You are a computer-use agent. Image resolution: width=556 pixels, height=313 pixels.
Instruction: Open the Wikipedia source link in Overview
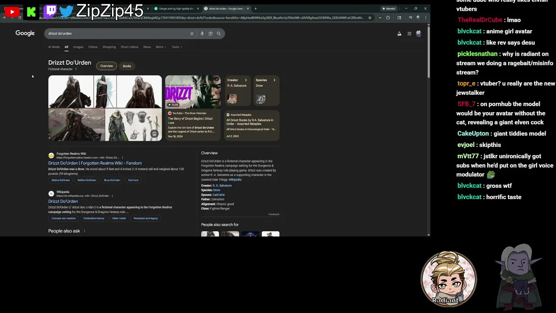tap(235, 180)
